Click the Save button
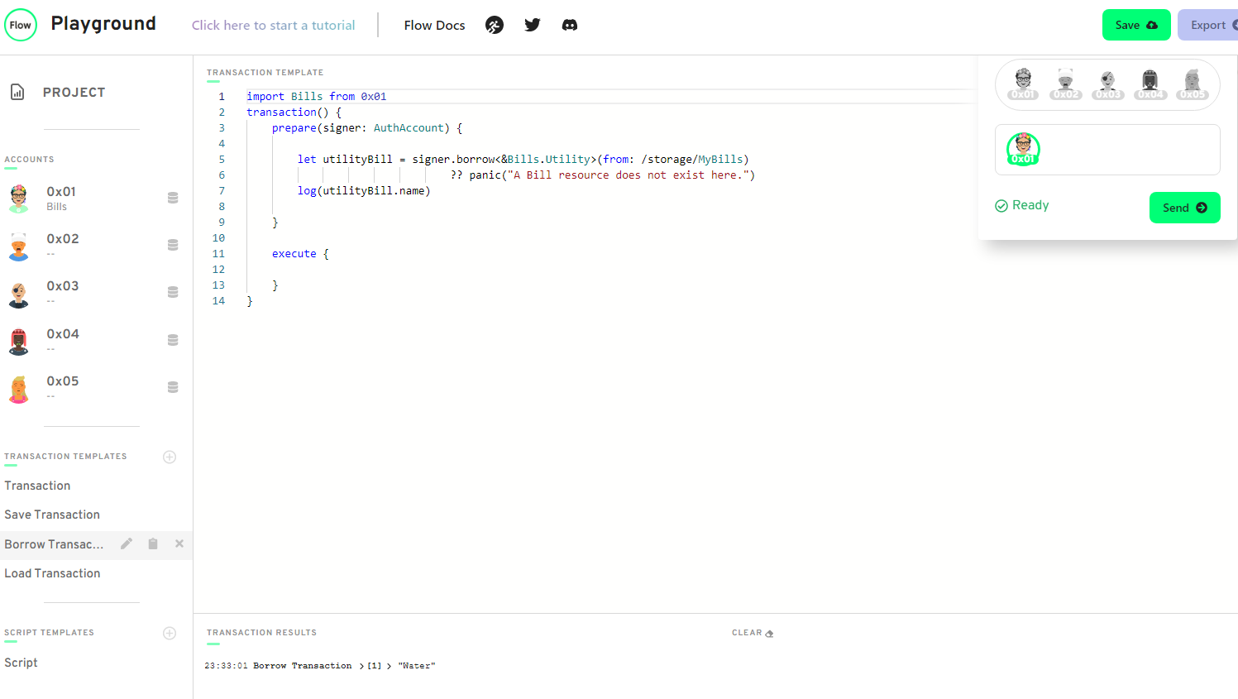The image size is (1238, 699). pos(1136,25)
